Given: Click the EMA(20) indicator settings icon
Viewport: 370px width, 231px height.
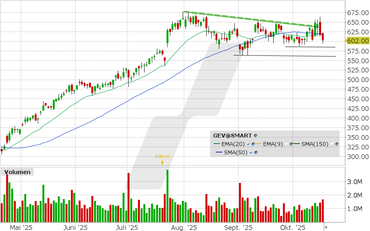Looking at the screenshot, I should coord(254,144).
